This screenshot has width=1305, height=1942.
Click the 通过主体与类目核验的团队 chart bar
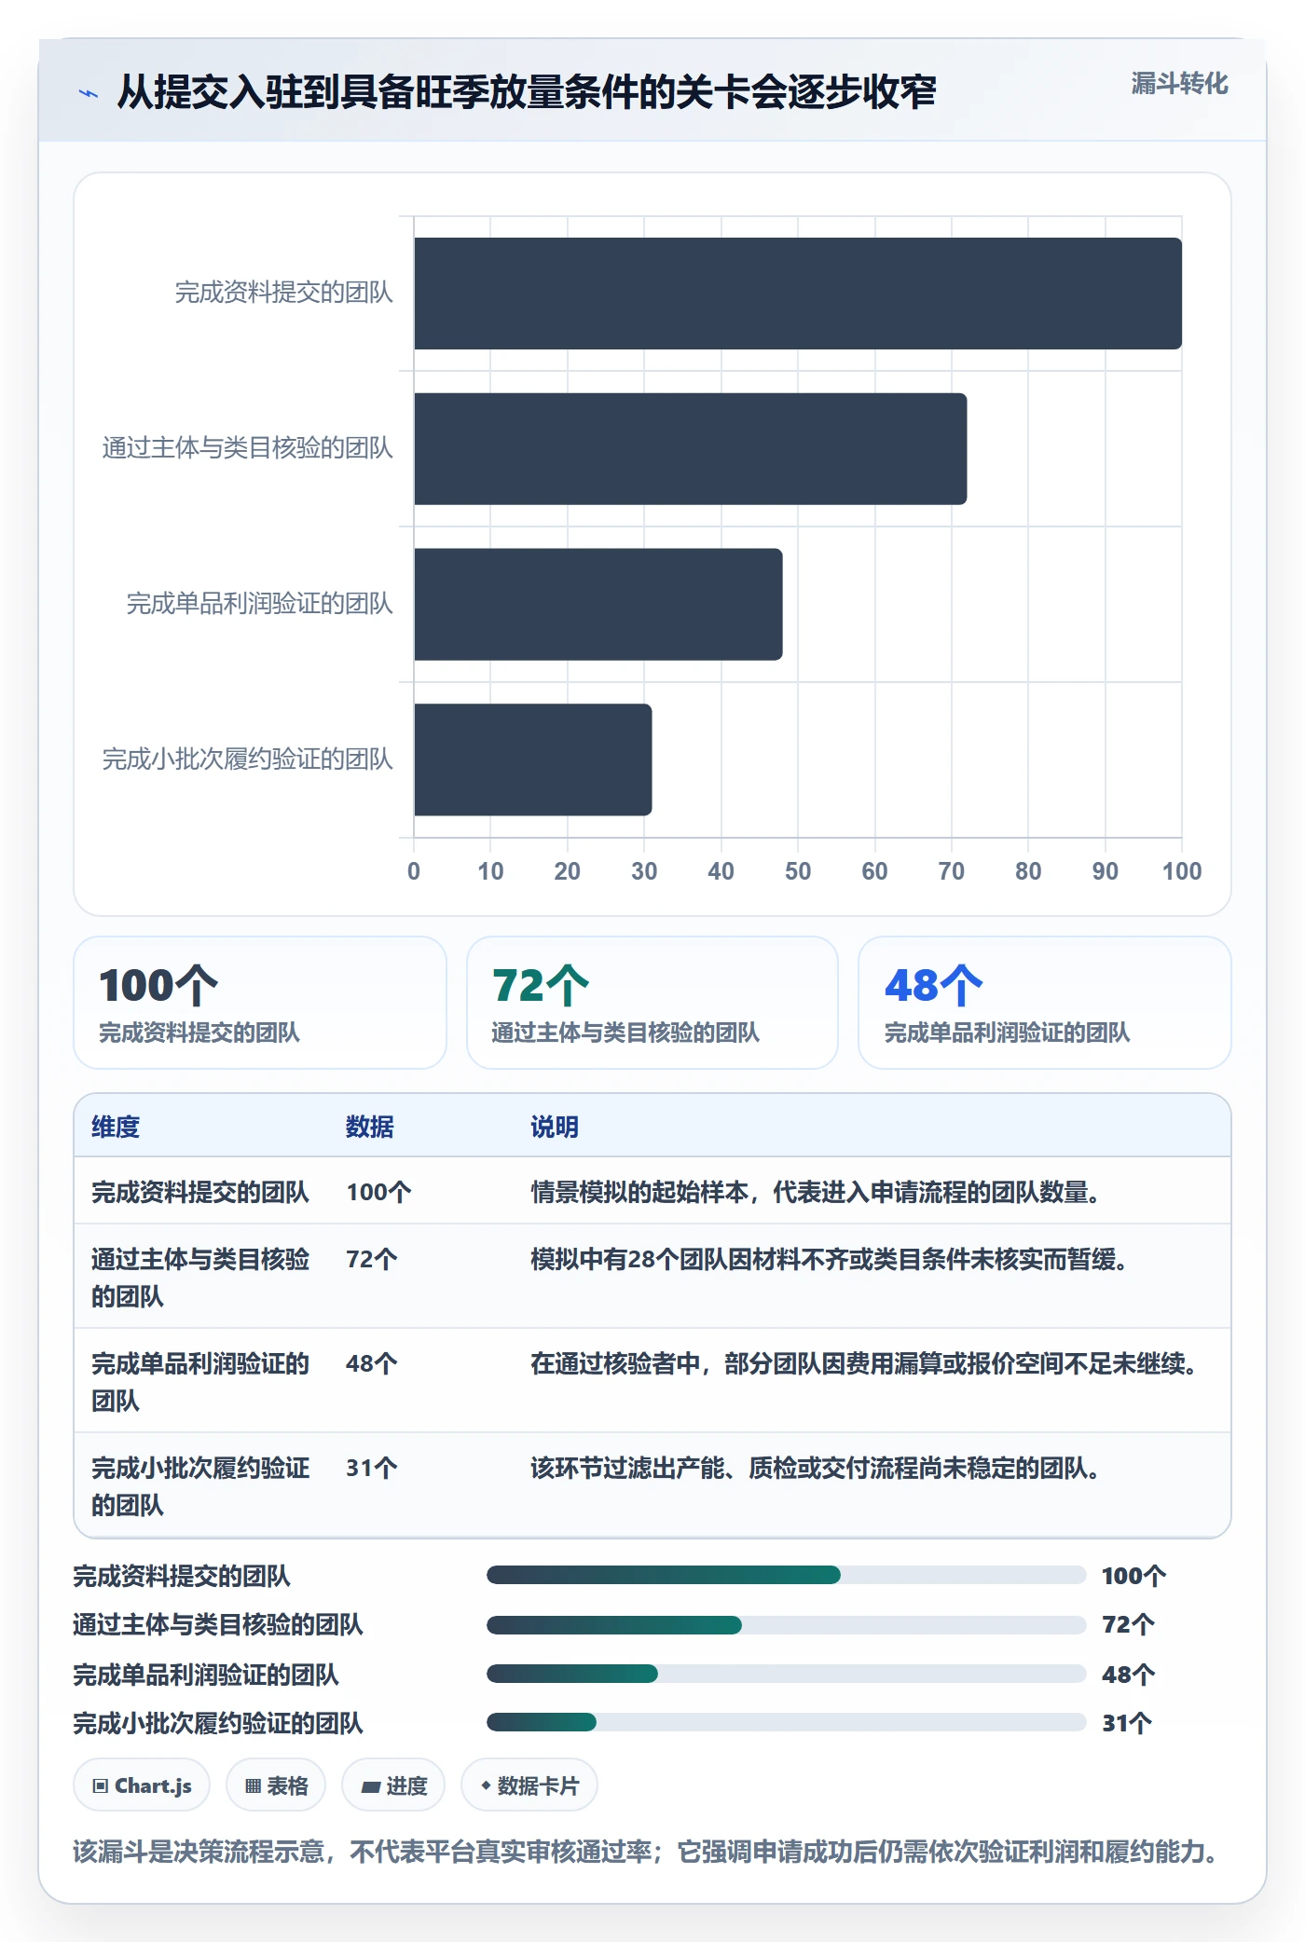click(691, 449)
